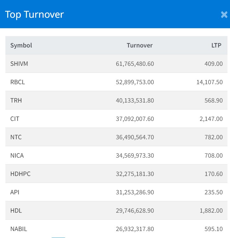The width and height of the screenshot is (230, 238).
Task: Click the Symbol column header
Action: click(21, 45)
